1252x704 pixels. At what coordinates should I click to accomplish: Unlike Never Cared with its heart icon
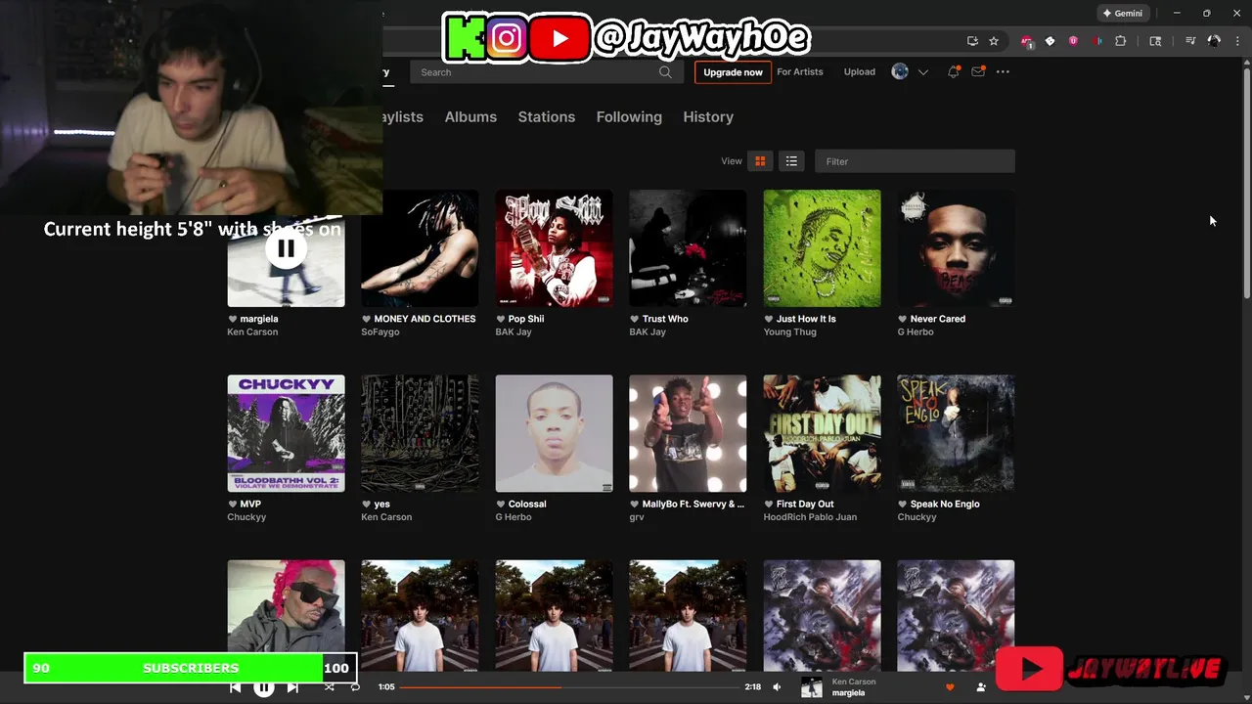[903, 319]
